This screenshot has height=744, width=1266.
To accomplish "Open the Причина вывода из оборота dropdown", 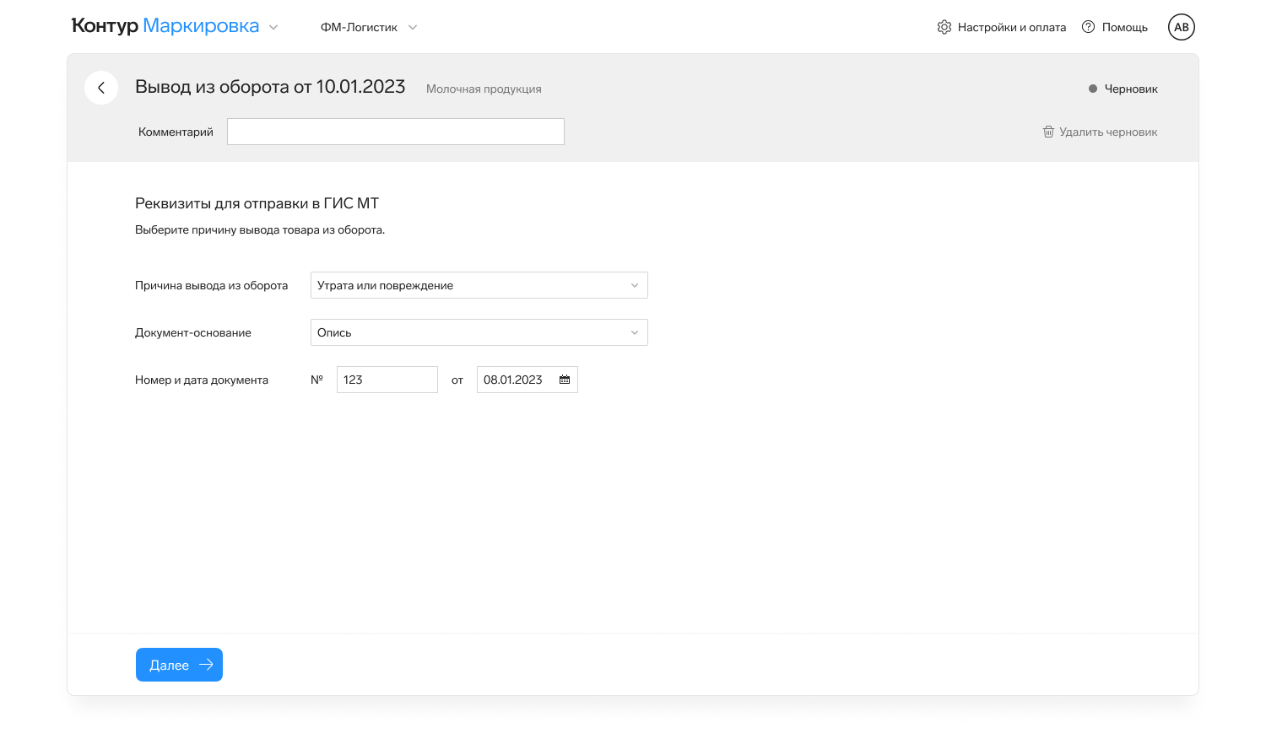I will point(479,285).
